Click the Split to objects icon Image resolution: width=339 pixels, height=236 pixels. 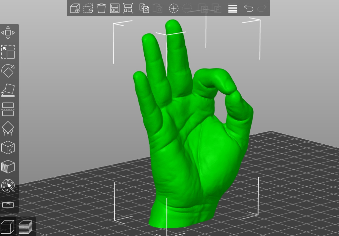(203, 8)
